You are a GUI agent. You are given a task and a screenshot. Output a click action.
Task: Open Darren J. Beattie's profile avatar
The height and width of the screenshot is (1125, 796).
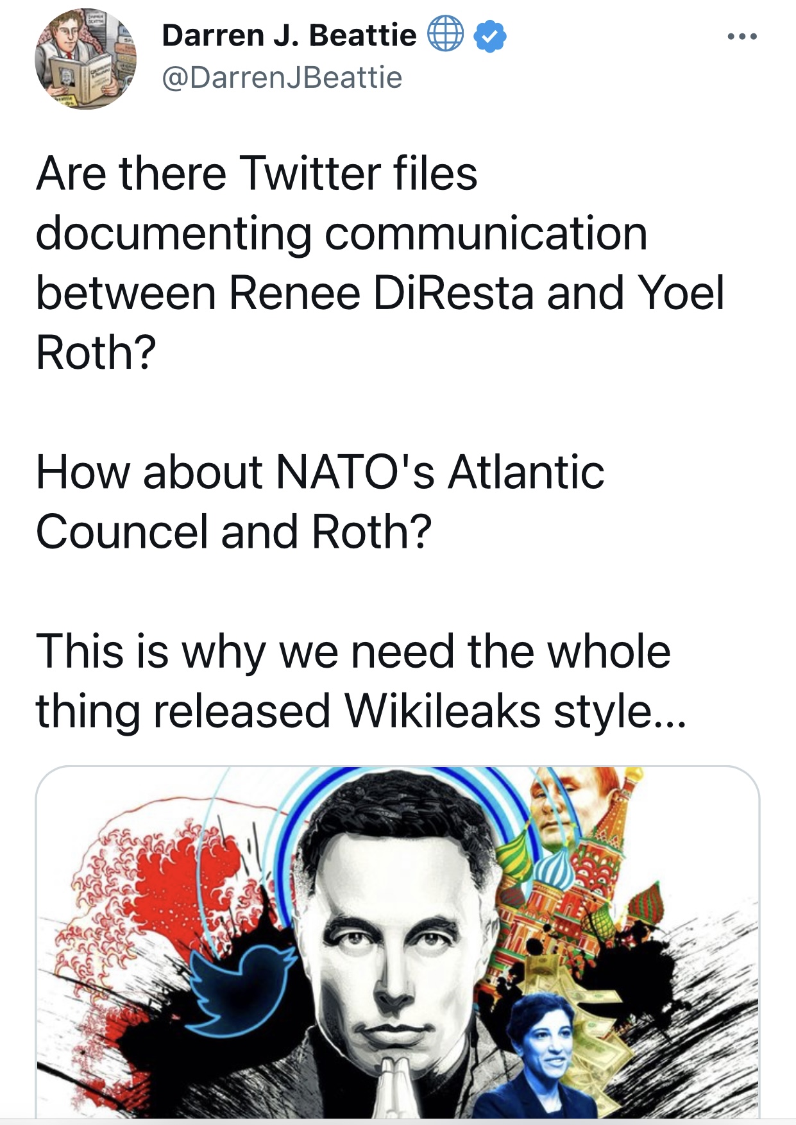click(x=85, y=59)
